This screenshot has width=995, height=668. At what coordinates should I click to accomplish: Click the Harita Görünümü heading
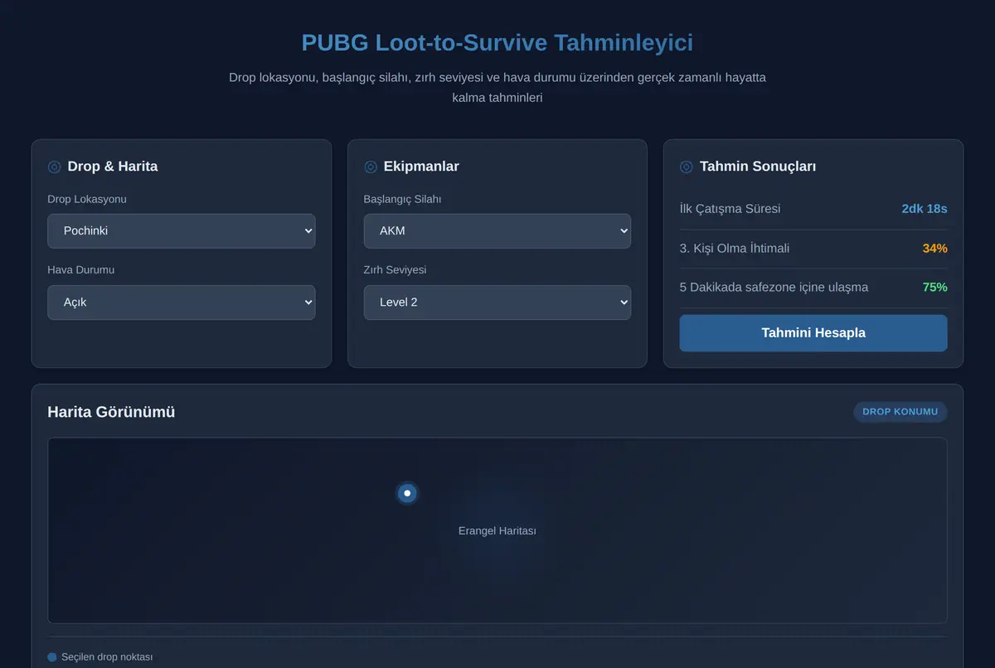coord(111,412)
